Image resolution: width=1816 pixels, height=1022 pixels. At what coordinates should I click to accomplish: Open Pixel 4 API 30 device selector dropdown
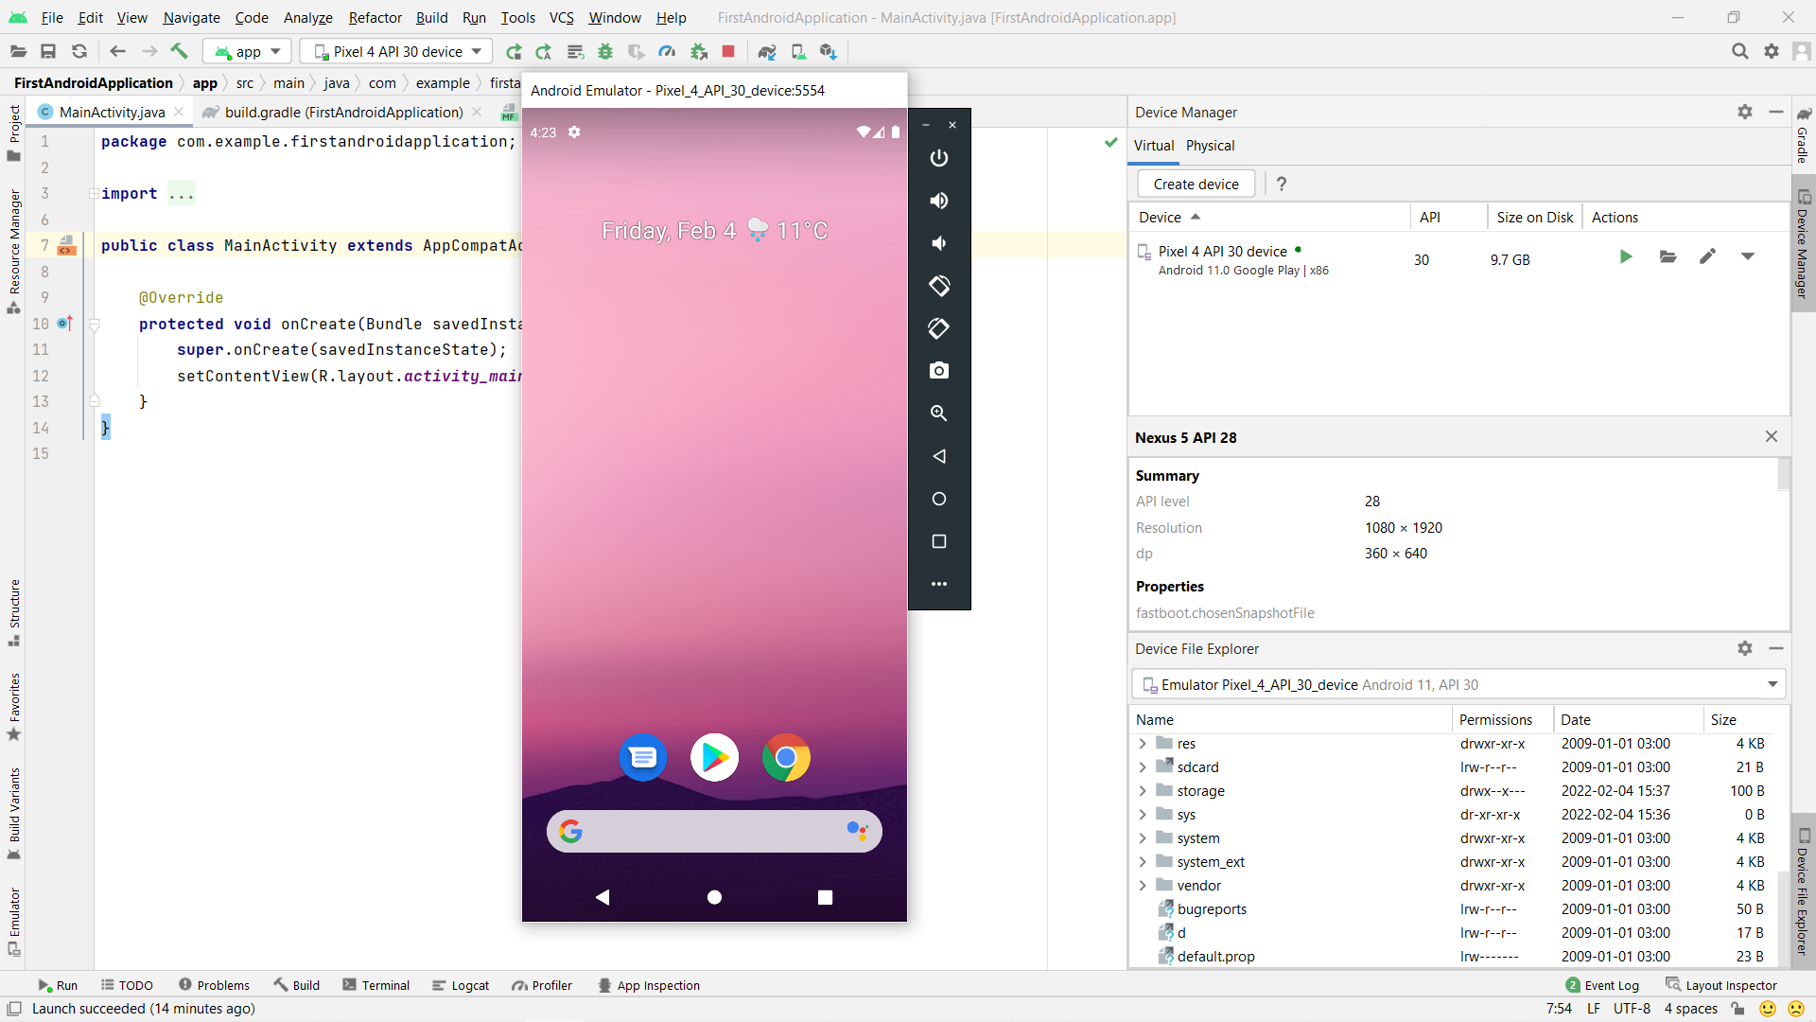[396, 51]
